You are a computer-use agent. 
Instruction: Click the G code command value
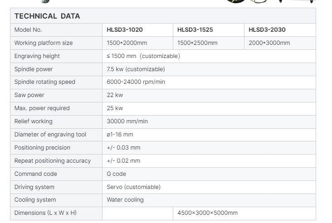coord(116,174)
